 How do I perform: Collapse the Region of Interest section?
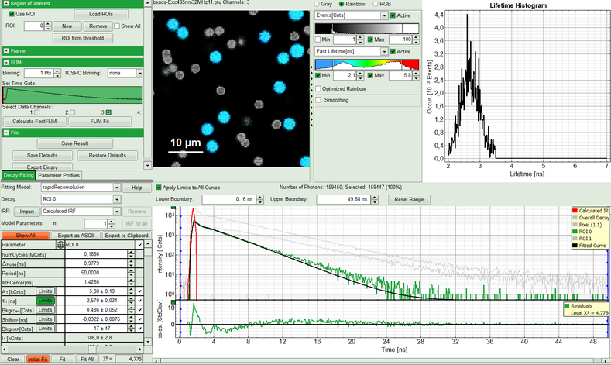pyautogui.click(x=5, y=4)
